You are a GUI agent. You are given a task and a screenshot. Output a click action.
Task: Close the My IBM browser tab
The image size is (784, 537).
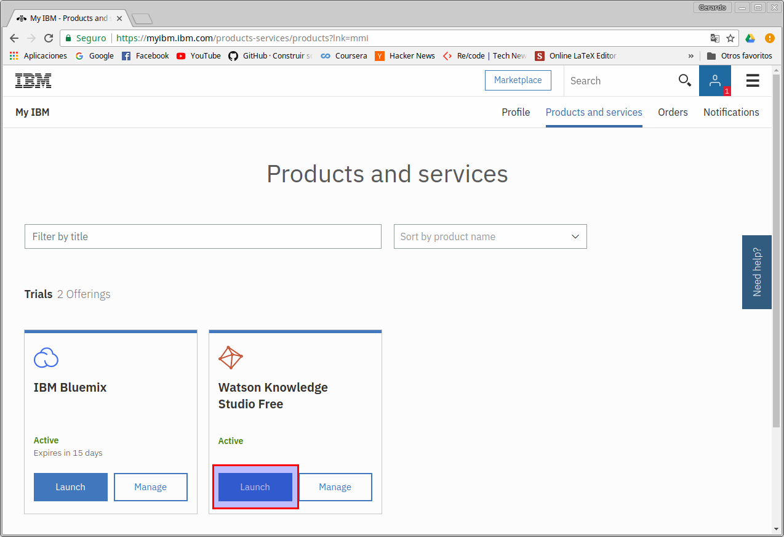pos(119,18)
